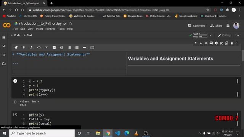Collapse the header with the chevron
Screen dimensions: 244x137
pos(238,35)
